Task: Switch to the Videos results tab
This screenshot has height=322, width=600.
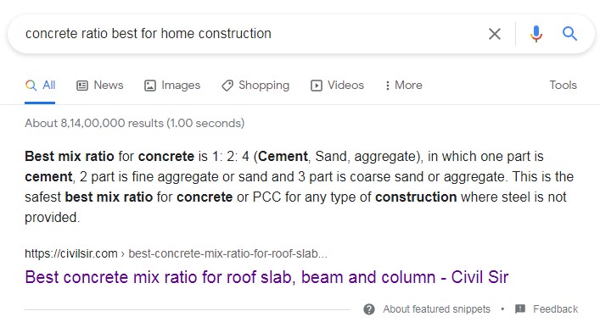Action: pyautogui.click(x=337, y=86)
